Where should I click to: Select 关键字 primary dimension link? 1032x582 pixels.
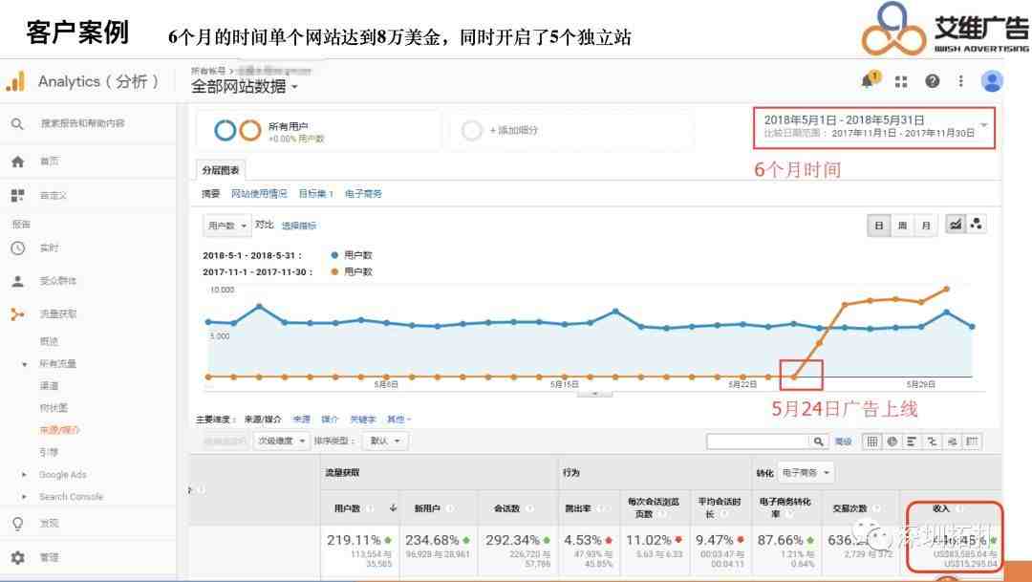click(363, 420)
